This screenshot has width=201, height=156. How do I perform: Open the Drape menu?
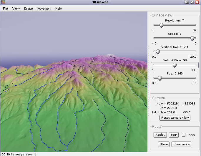(29, 9)
